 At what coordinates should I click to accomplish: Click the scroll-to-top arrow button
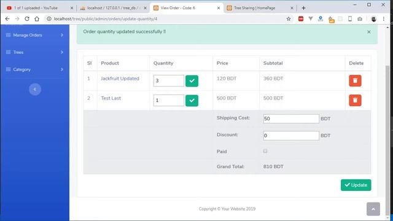click(373, 209)
